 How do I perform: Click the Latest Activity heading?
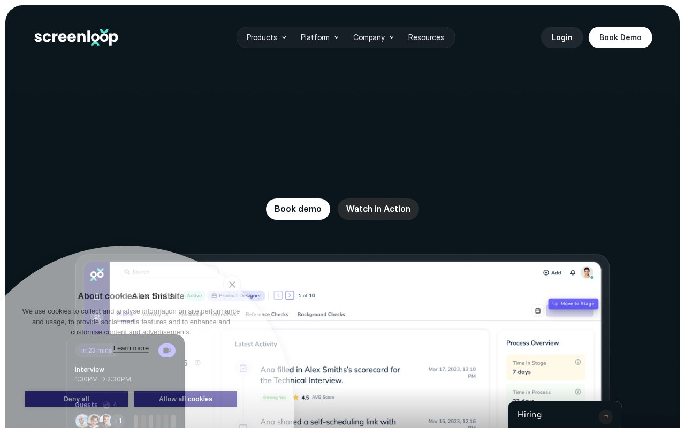click(256, 344)
